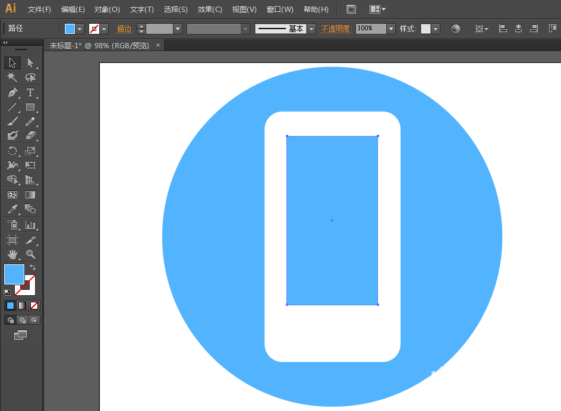Enable Draw Inside mode
The image size is (561, 411).
34,320
